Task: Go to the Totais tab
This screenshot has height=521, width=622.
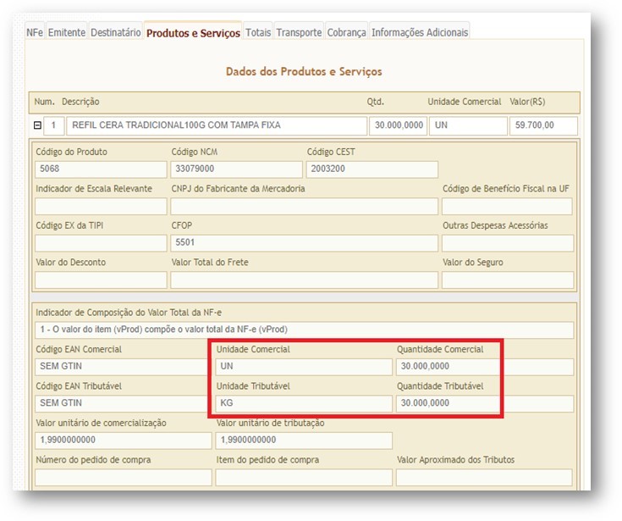Action: (258, 32)
